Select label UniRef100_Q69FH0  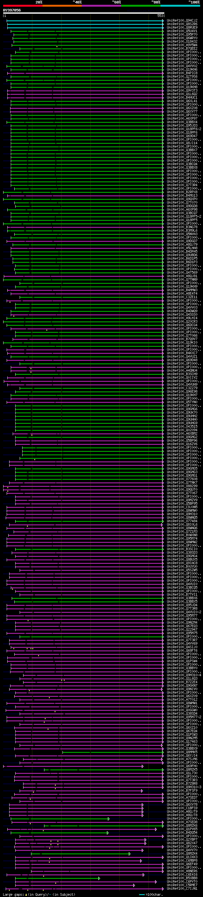(x=182, y=766)
